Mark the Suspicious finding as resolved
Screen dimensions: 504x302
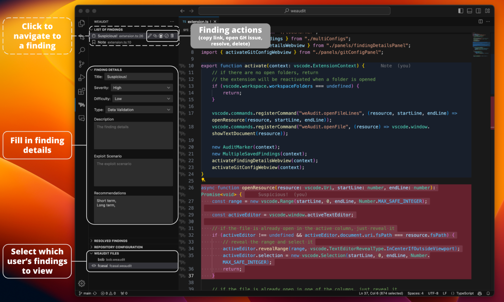(167, 36)
